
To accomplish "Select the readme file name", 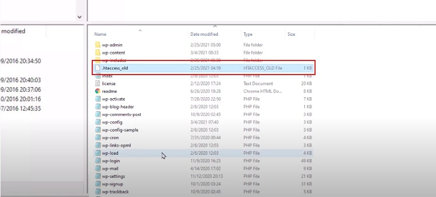I will pos(109,91).
